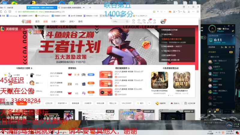Click the browser scissors screenshot icon
240x135 pixels.
point(174,12)
